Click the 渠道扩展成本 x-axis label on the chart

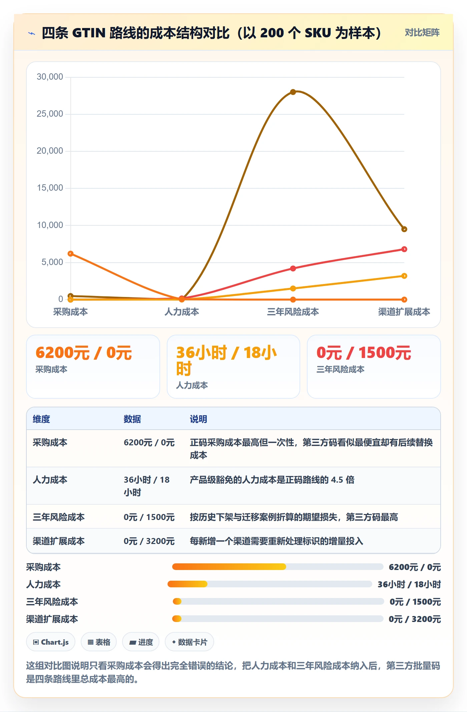point(404,312)
